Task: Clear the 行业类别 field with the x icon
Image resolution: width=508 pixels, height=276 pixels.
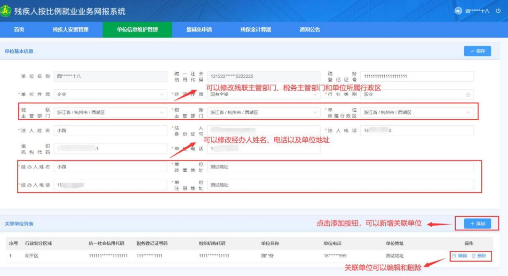Action: [468, 94]
